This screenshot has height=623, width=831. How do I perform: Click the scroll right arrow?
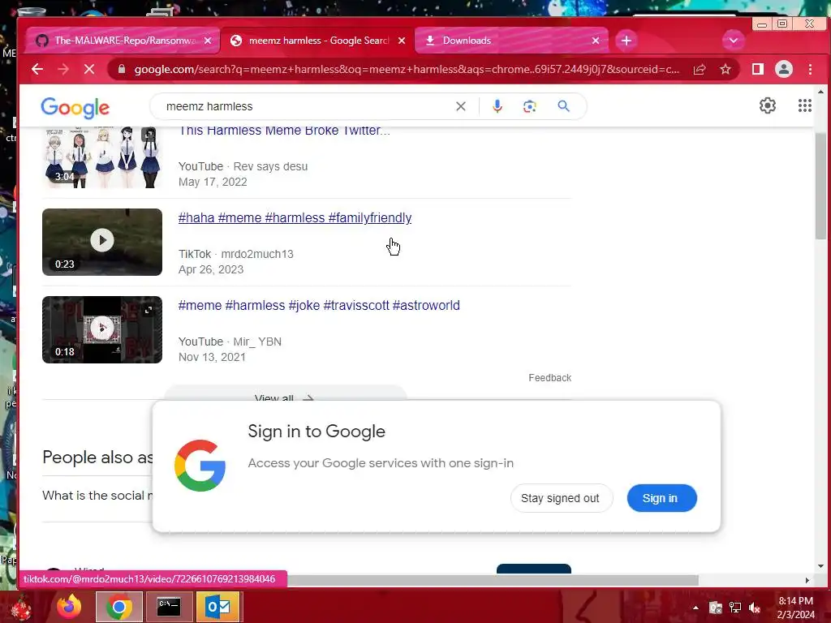click(807, 581)
